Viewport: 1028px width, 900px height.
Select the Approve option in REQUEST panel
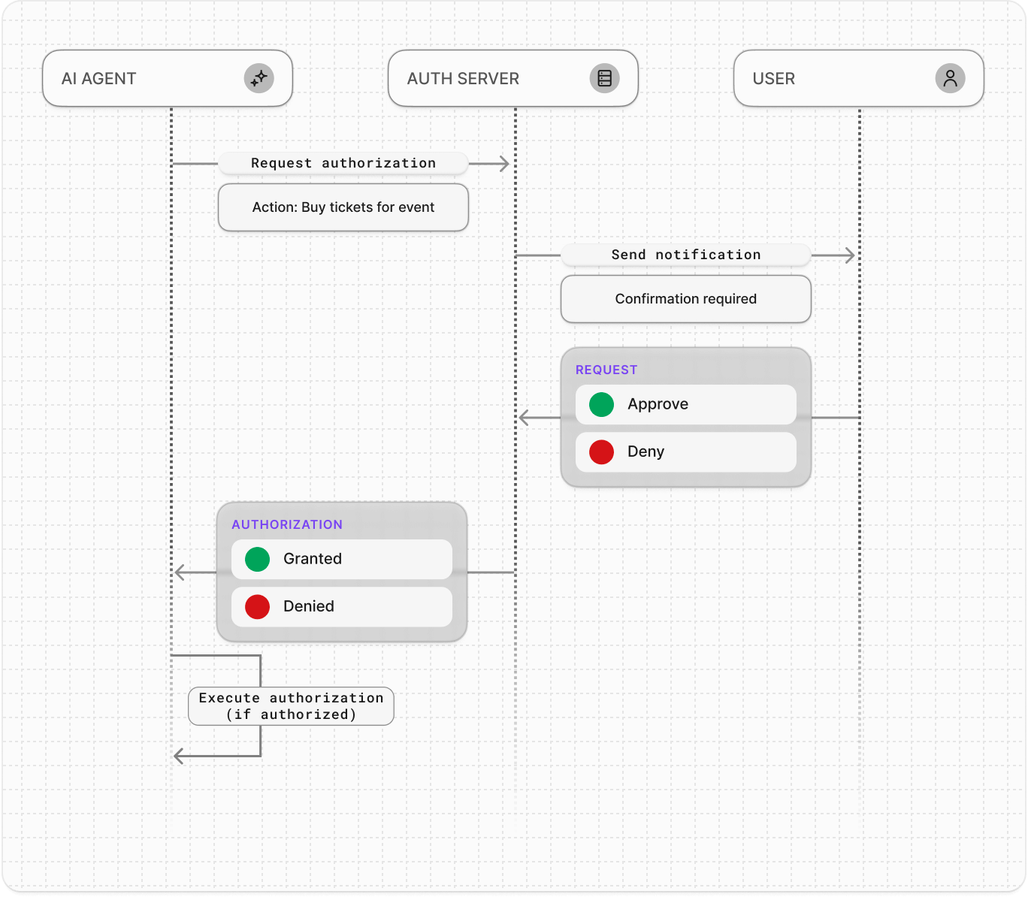(x=685, y=404)
